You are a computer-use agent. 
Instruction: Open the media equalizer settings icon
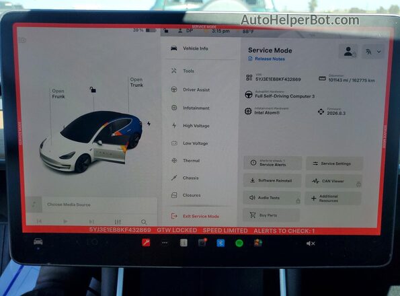(118, 222)
